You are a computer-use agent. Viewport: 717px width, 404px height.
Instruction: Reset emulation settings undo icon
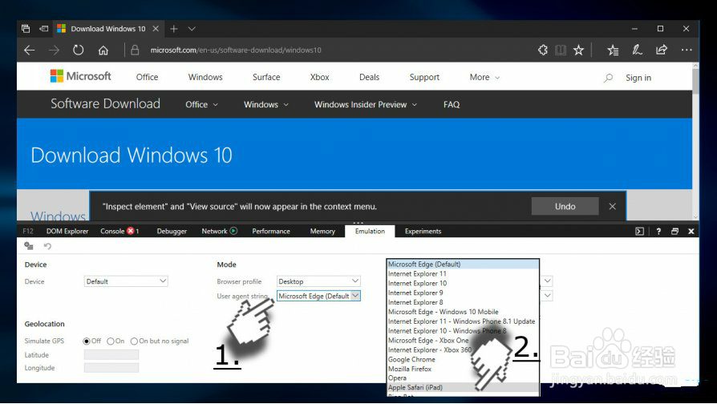pyautogui.click(x=47, y=246)
